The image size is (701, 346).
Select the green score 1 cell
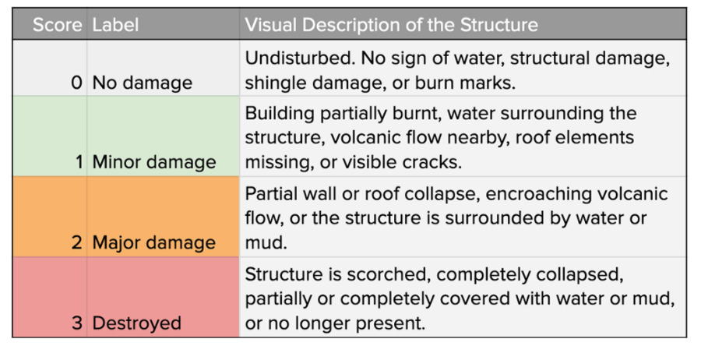[x=76, y=162]
